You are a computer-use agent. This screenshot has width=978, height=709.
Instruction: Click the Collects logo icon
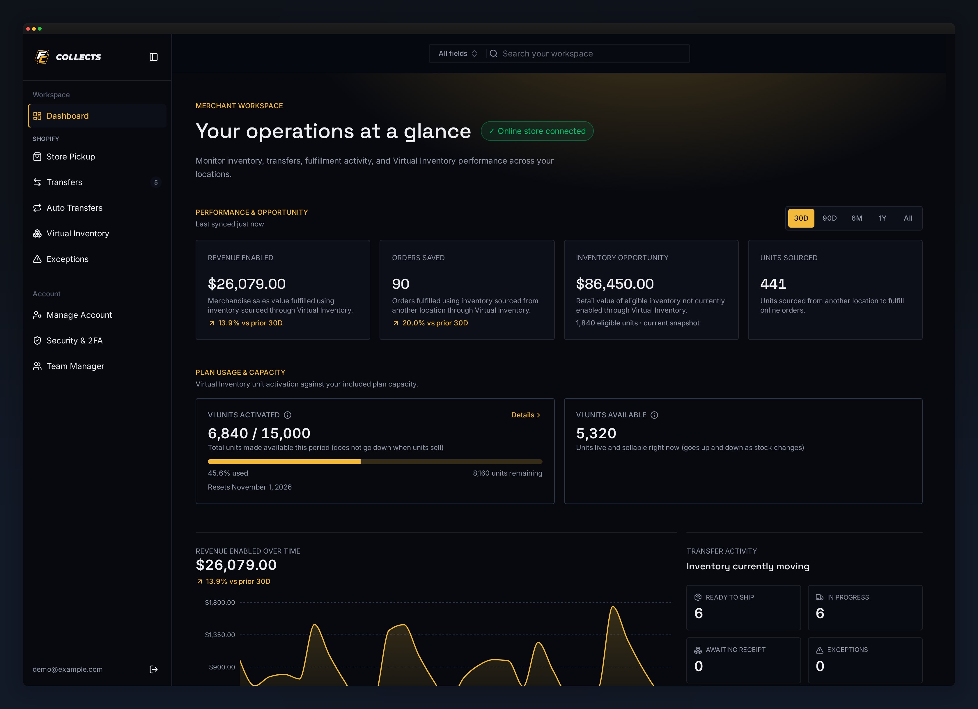pyautogui.click(x=42, y=57)
